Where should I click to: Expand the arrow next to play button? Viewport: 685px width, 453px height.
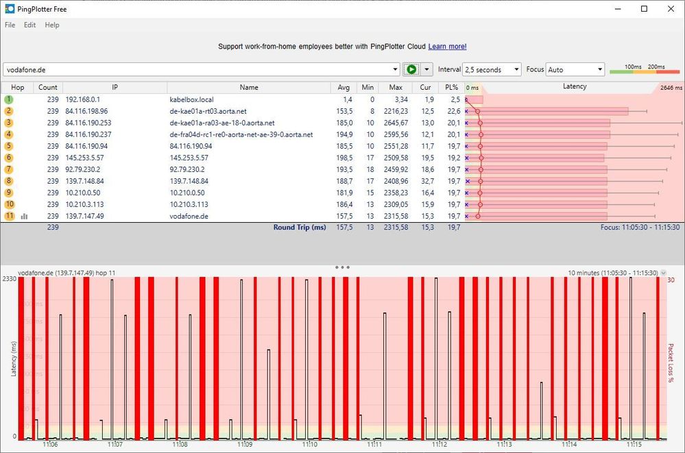(426, 69)
